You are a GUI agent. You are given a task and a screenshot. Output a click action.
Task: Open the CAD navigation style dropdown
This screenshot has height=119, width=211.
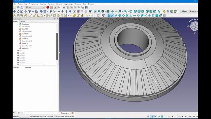180,116
